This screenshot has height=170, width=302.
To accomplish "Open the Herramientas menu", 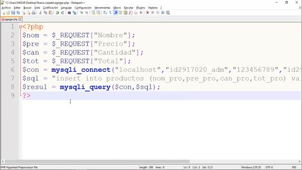I will [x=102, y=8].
